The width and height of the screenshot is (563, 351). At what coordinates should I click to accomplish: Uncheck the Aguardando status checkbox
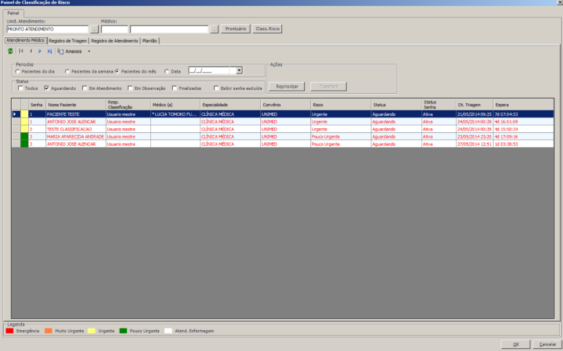(x=47, y=88)
